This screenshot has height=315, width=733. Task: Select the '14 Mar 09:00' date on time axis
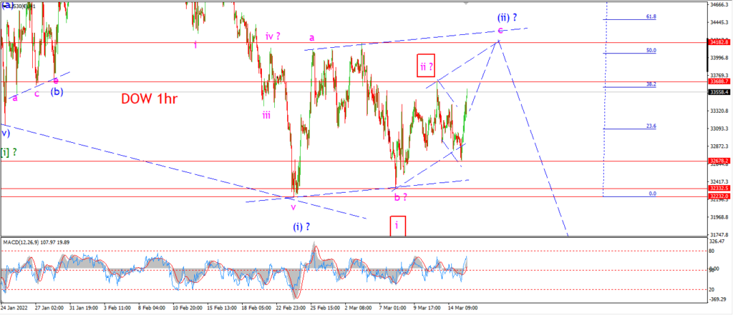coord(463,308)
